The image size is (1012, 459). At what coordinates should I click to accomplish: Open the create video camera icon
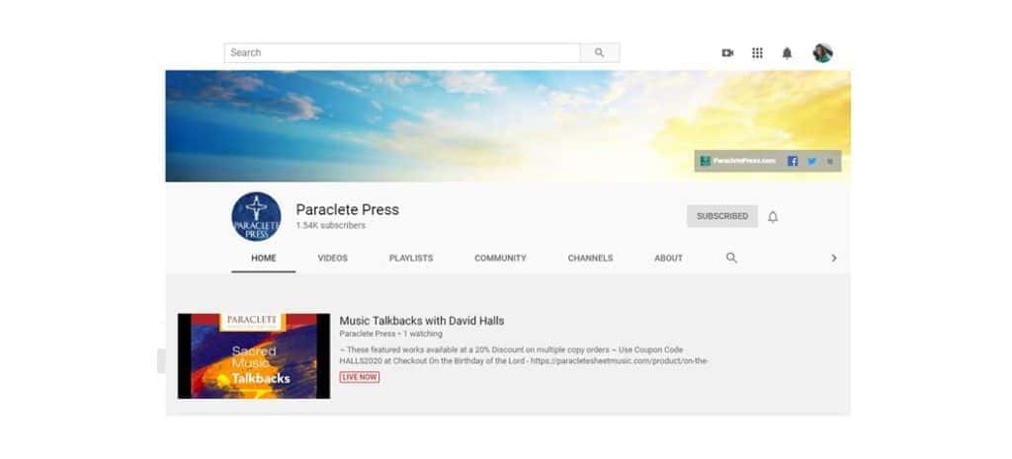727,53
